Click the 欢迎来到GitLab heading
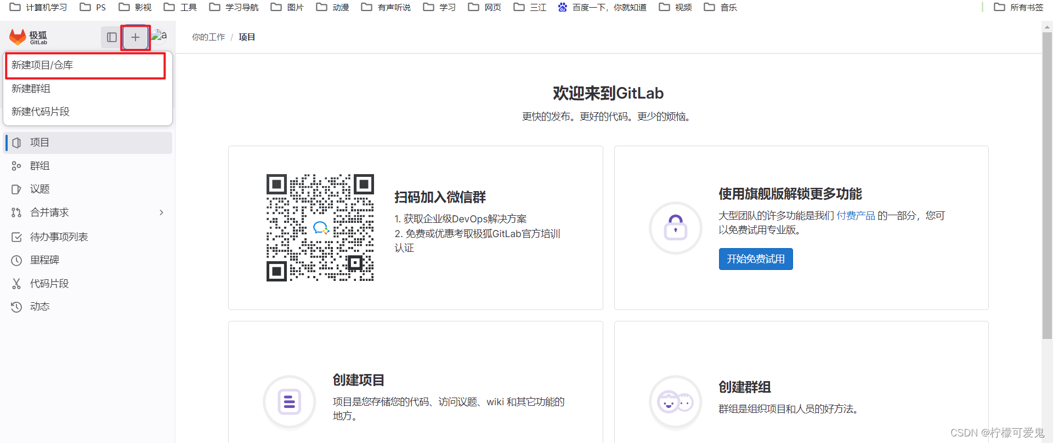1053x443 pixels. [608, 93]
